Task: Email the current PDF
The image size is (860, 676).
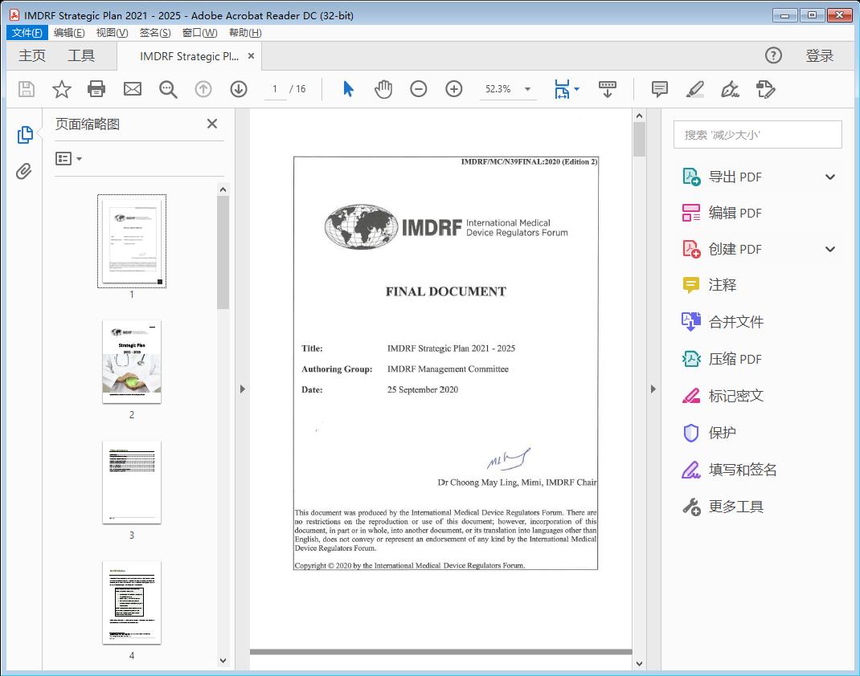Action: (132, 89)
